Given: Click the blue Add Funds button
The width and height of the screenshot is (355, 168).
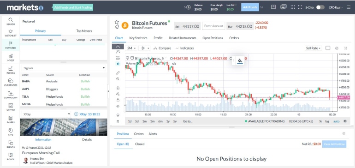Looking at the screenshot, I should pos(250,7).
